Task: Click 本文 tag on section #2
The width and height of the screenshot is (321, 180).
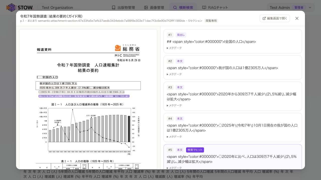Action: [180, 61]
